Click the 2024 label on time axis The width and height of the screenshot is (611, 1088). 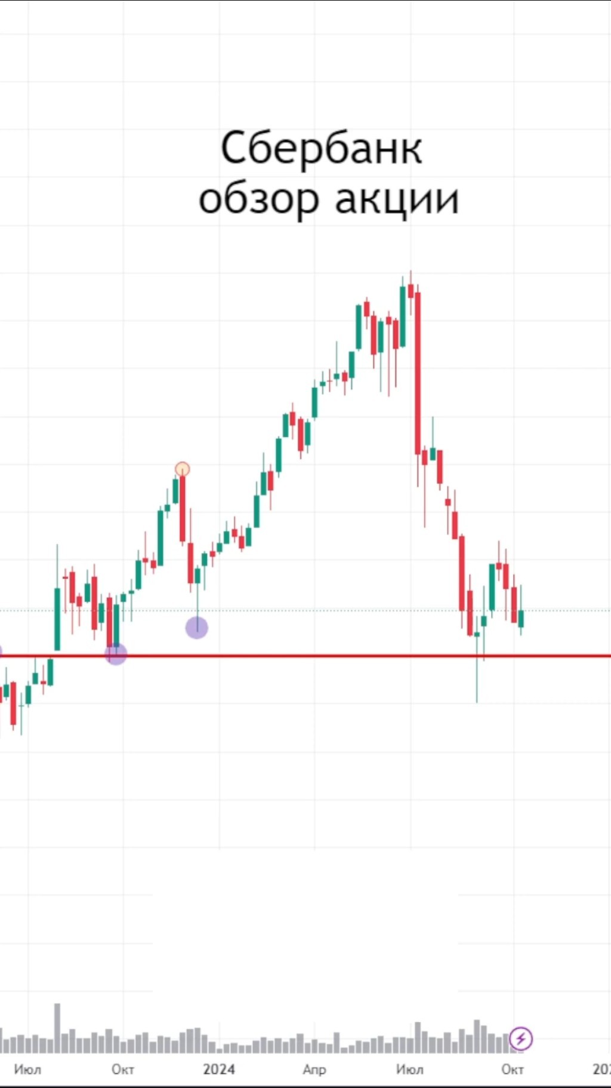(219, 1069)
